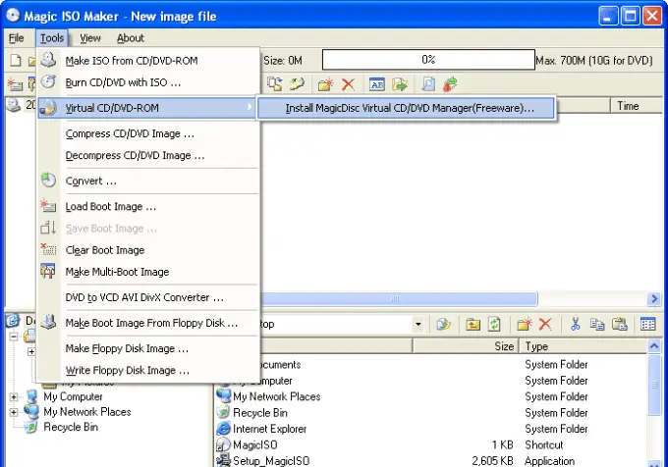Click the Time column header
Image resolution: width=668 pixels, height=467 pixels.
(x=637, y=106)
